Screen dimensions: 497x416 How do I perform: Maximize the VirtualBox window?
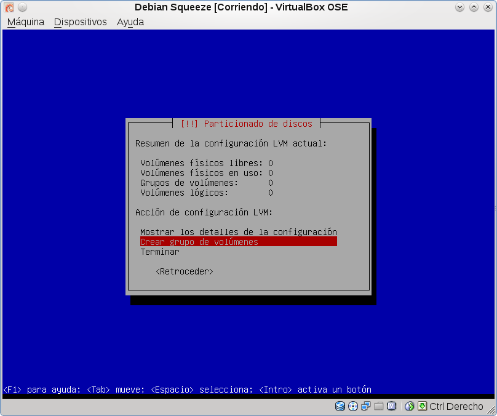tap(474, 7)
